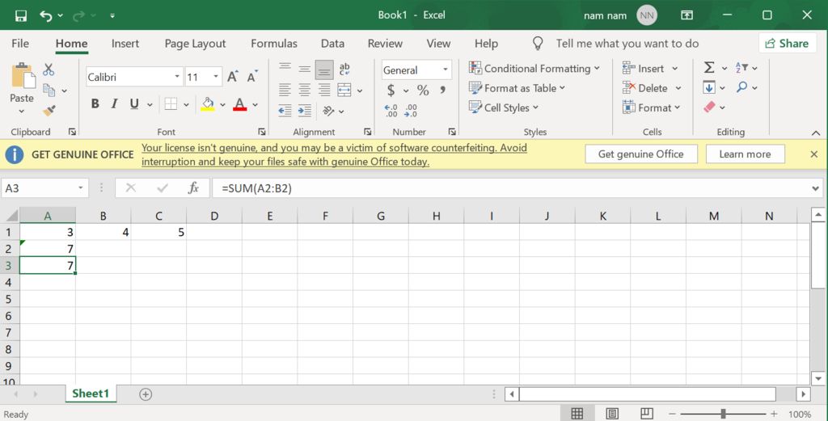The width and height of the screenshot is (828, 421).
Task: Switch to the Data tab
Action: coord(332,44)
